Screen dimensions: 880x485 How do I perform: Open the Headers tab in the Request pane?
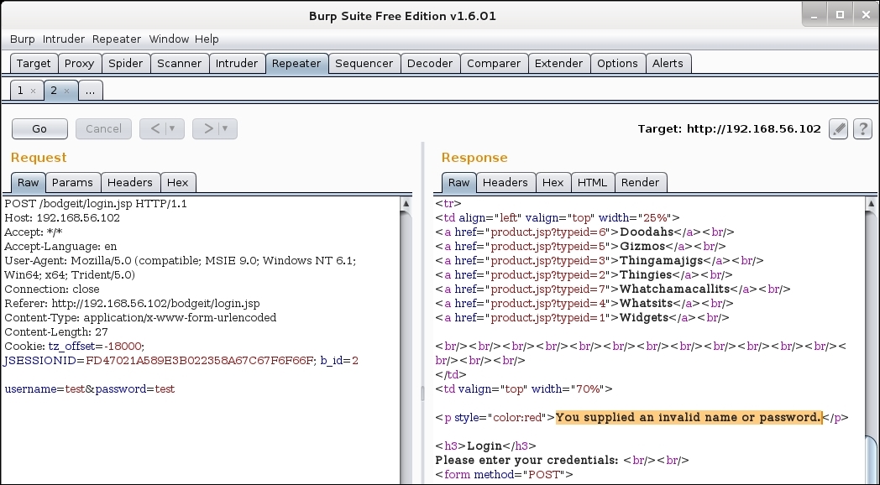[129, 182]
